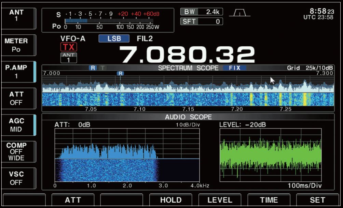Open the TIME option in bottom bar

point(269,200)
